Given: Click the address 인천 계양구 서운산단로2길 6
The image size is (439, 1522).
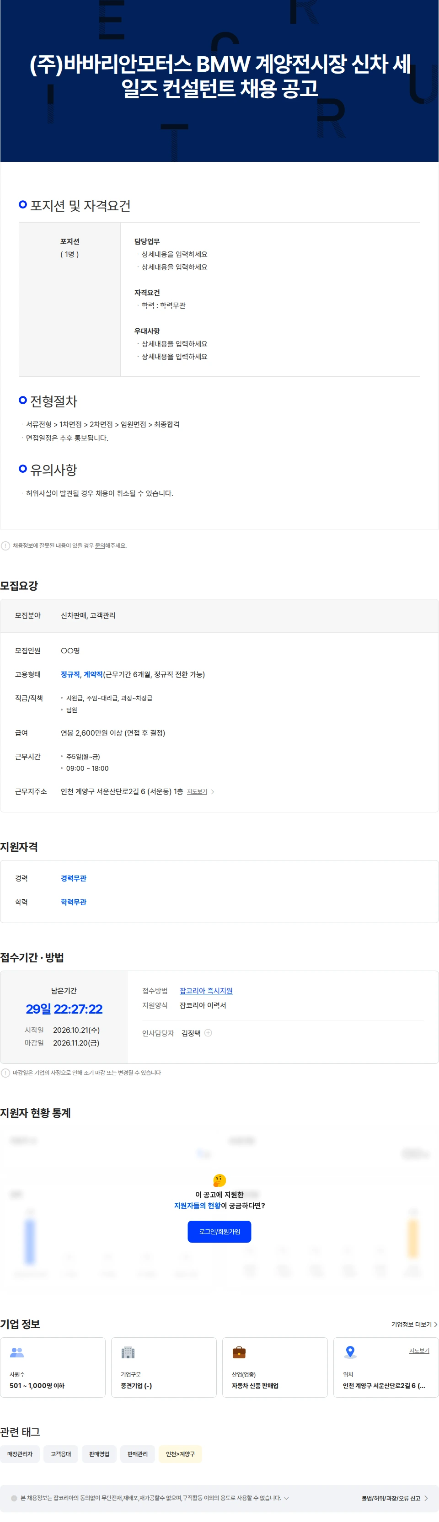Looking at the screenshot, I should 122,792.
